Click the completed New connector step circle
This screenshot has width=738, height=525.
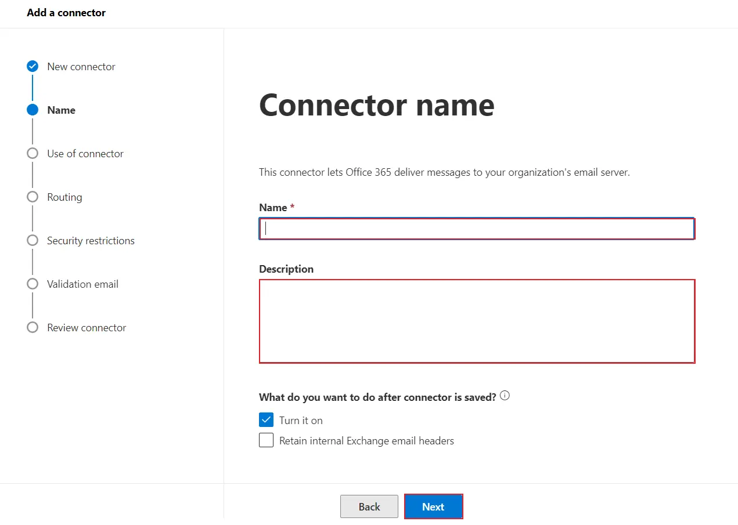(32, 66)
